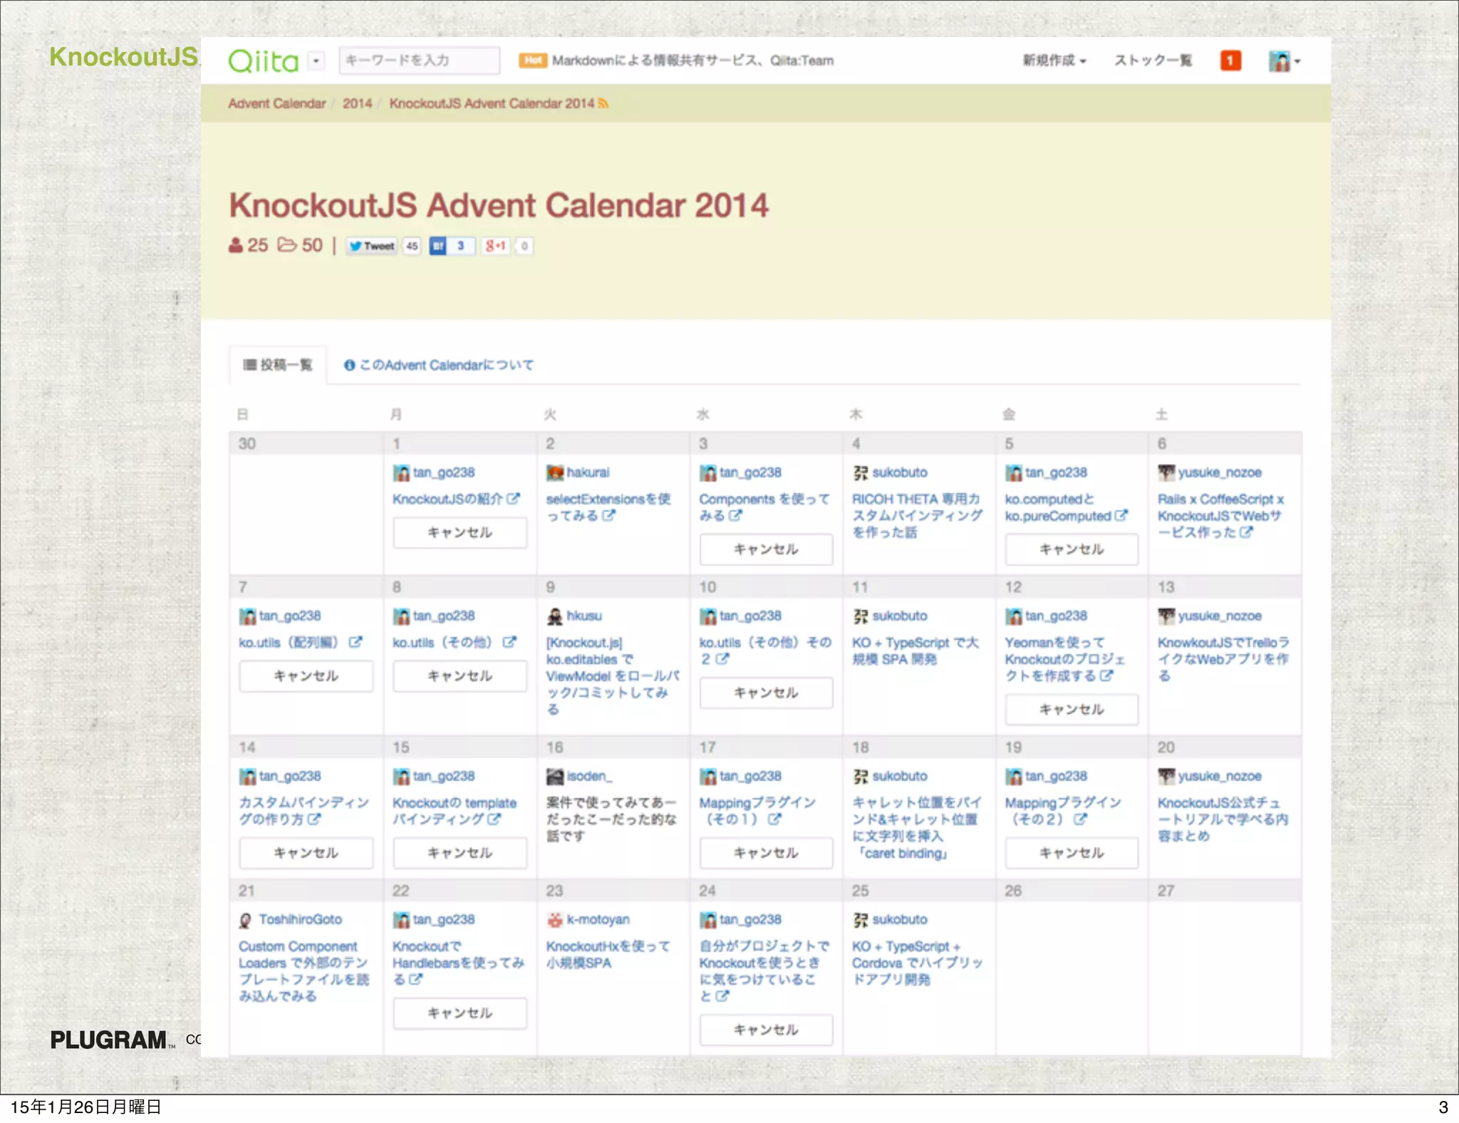
Task: Click the Tweet button
Action: click(x=372, y=246)
